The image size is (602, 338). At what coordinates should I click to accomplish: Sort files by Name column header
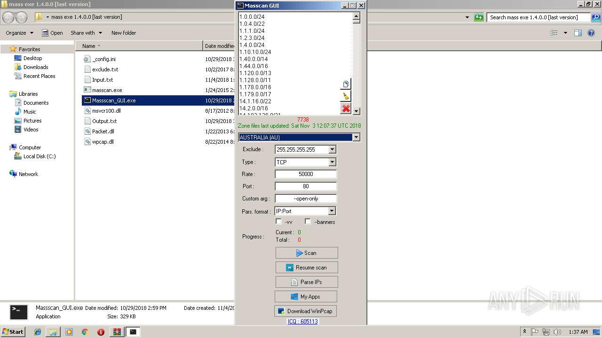tap(139, 46)
